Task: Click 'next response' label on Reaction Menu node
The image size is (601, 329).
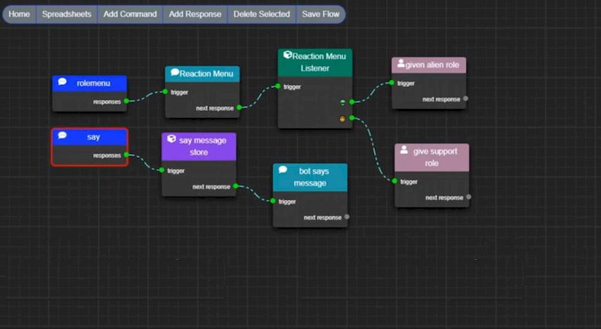Action: tap(215, 108)
